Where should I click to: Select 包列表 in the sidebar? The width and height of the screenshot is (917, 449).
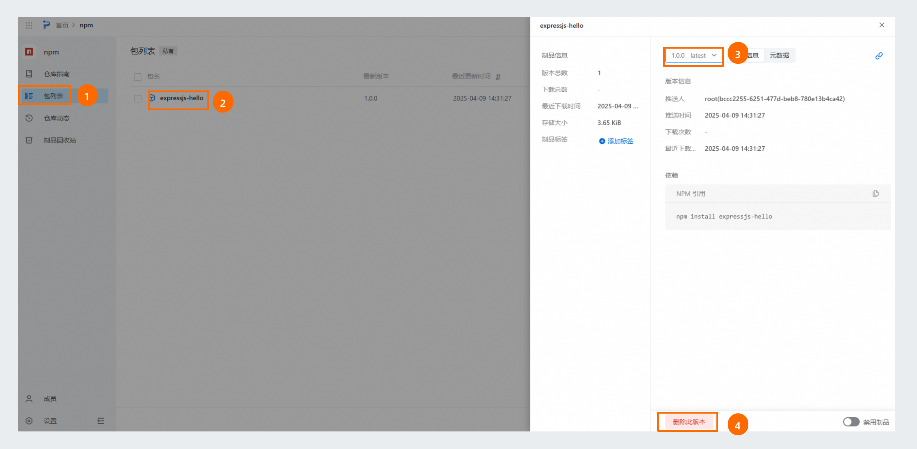pyautogui.click(x=53, y=96)
